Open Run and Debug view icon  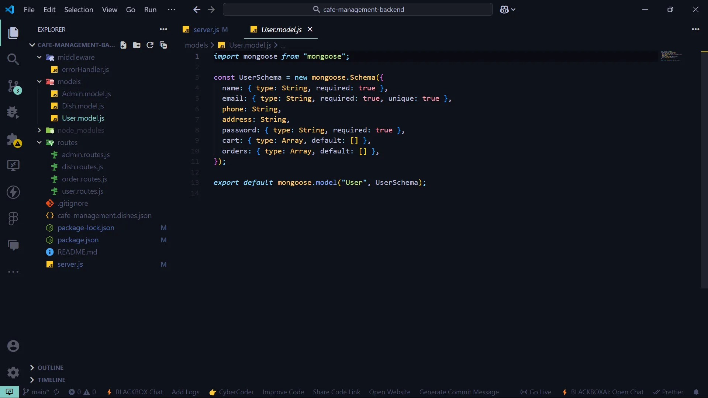13,112
